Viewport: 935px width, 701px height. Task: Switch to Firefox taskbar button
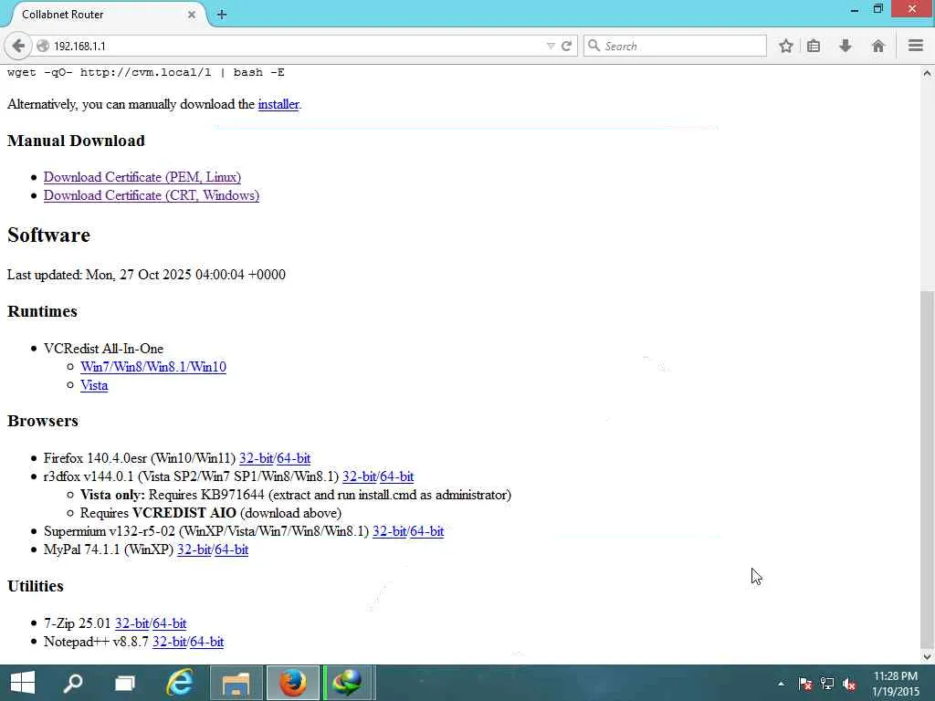tap(293, 683)
